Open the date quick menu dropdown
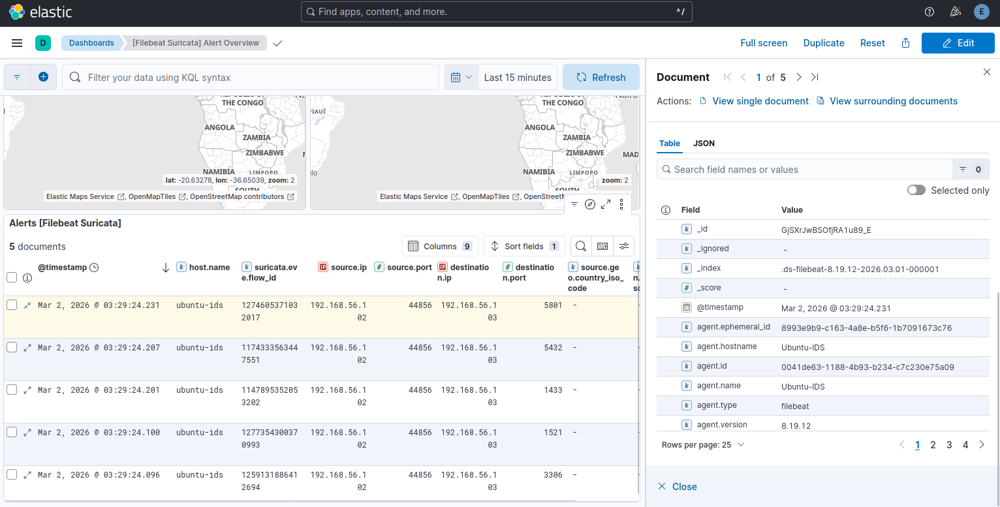This screenshot has width=1000, height=507. 461,77
